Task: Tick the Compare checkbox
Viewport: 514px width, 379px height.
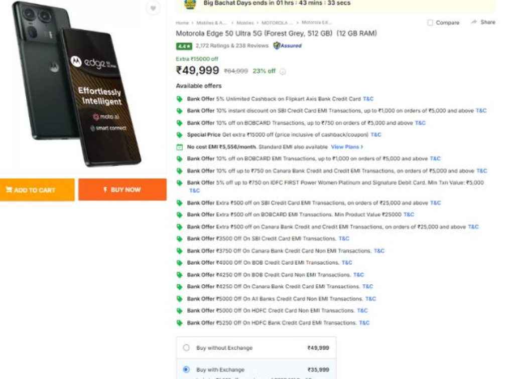Action: 430,23
